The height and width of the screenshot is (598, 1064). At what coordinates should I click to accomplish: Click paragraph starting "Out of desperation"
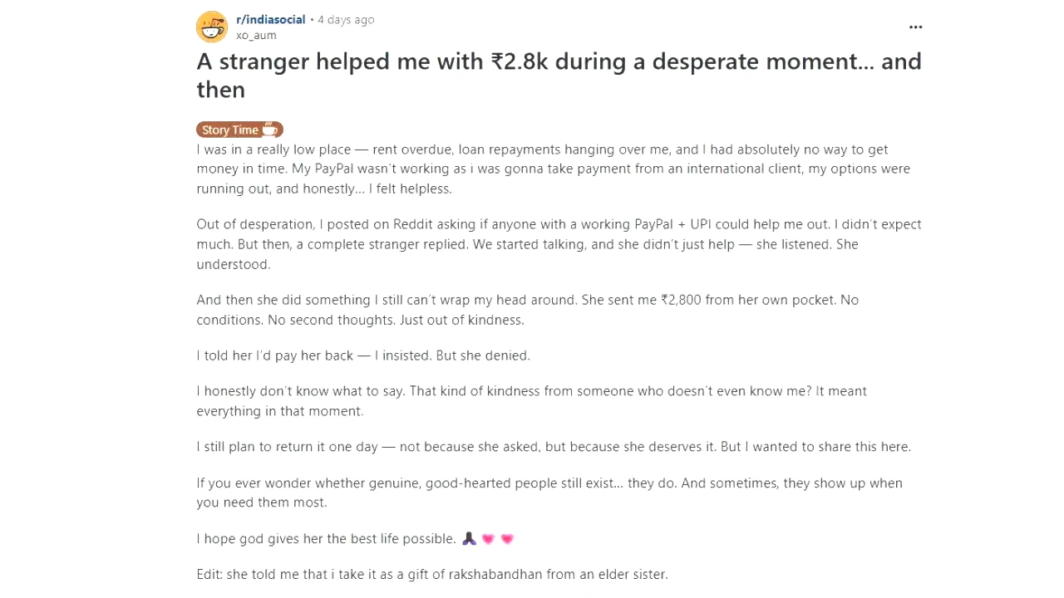point(559,244)
